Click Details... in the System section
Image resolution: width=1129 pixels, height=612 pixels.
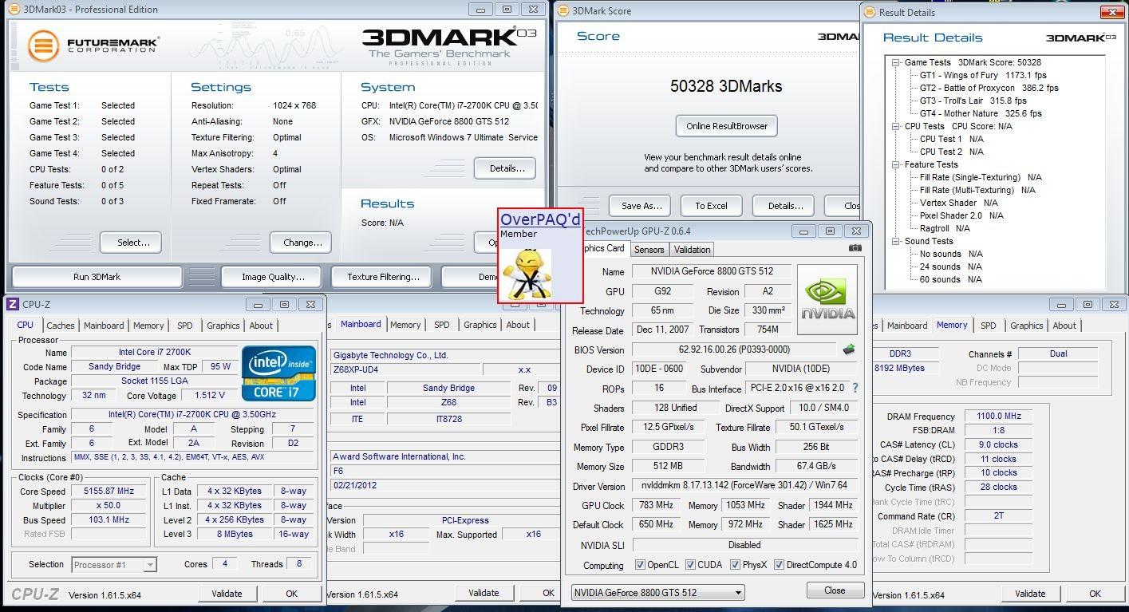click(x=504, y=168)
